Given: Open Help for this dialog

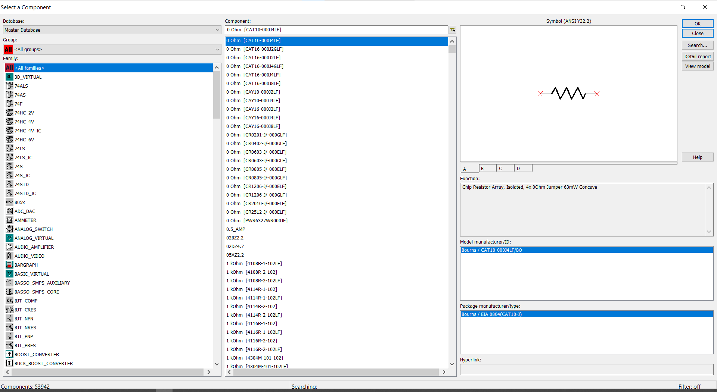Looking at the screenshot, I should click(698, 157).
